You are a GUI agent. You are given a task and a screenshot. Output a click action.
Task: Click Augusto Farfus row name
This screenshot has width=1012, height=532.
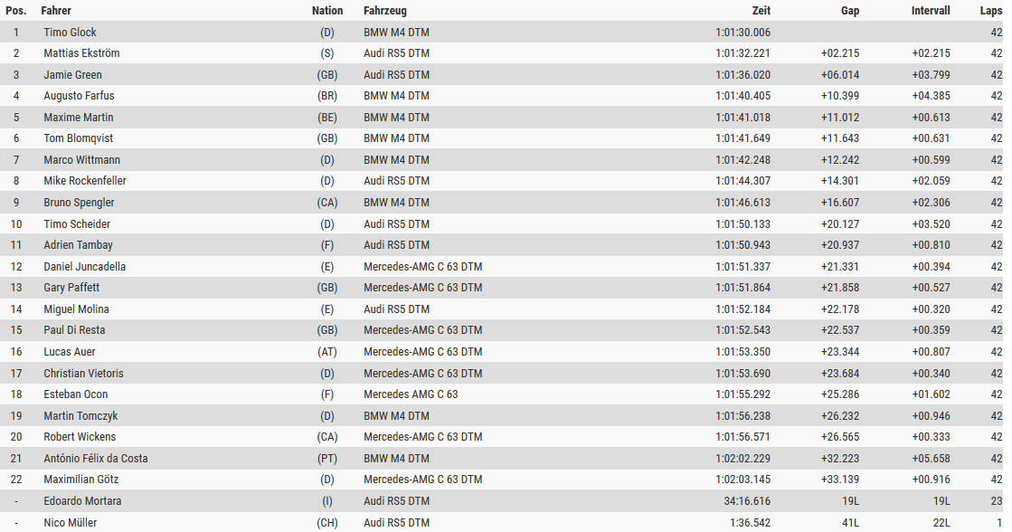(79, 96)
